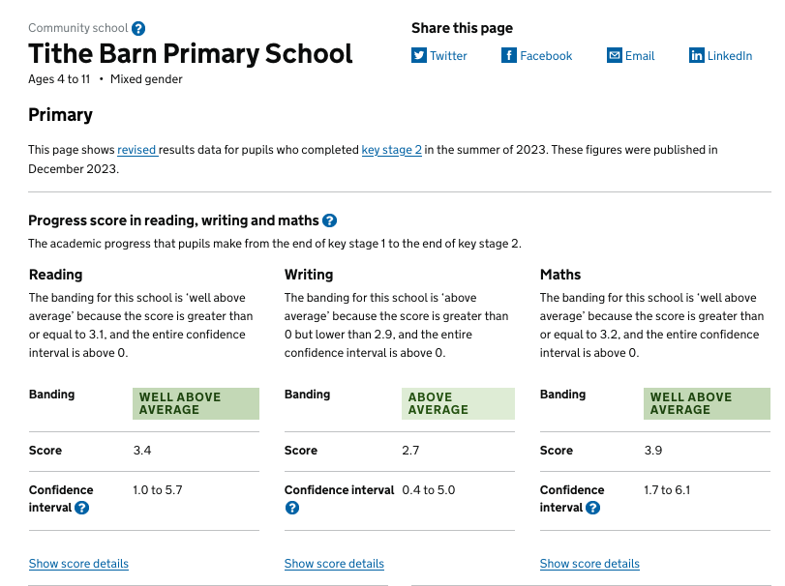The height and width of the screenshot is (586, 785).
Task: Open Maths confidence interval help icon
Action: [593, 508]
